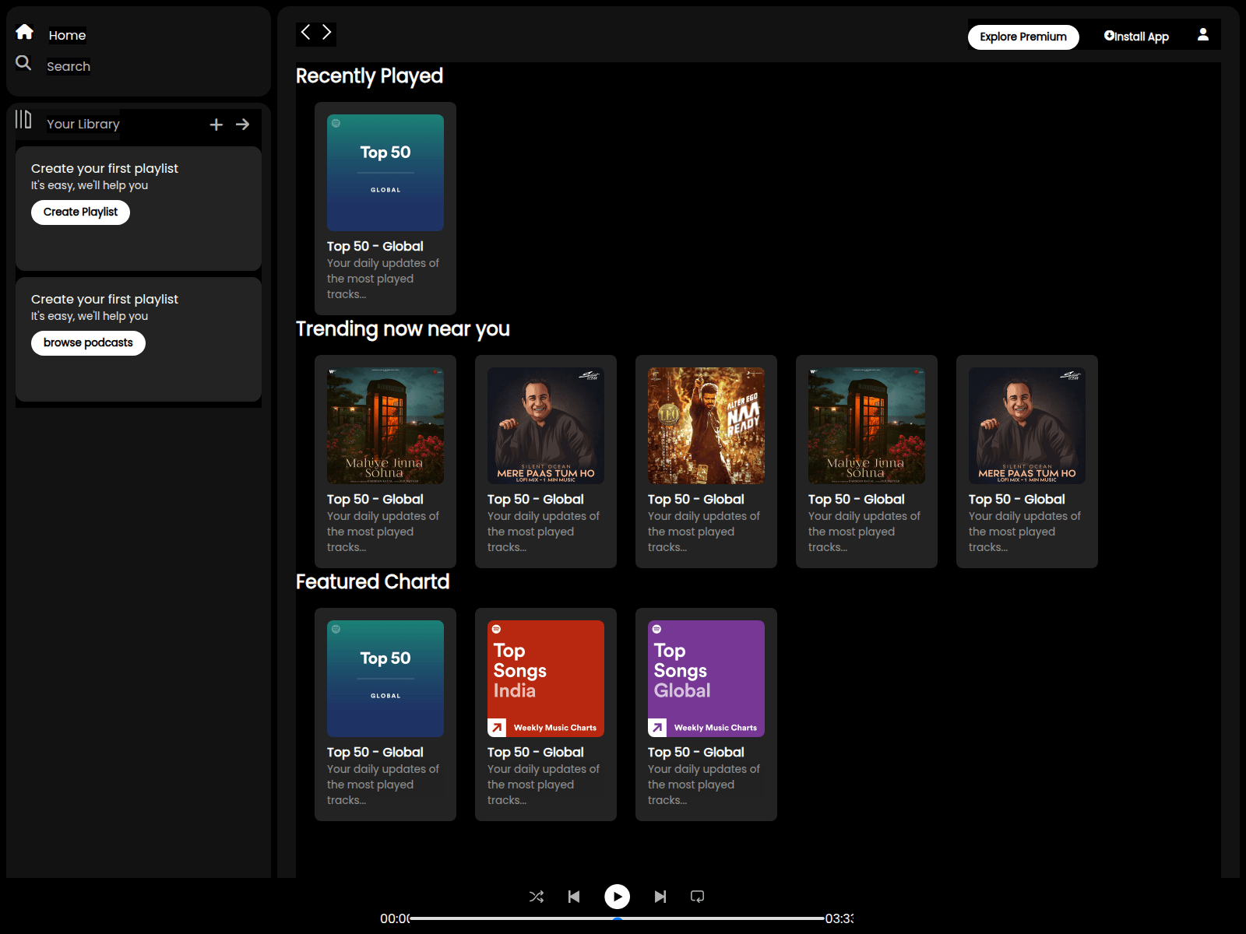Open first Mere Paas Tum Ho cover
1246x934 pixels.
(x=546, y=426)
